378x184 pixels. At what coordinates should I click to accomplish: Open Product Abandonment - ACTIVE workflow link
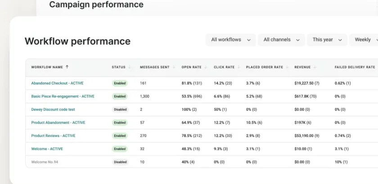pyautogui.click(x=58, y=123)
